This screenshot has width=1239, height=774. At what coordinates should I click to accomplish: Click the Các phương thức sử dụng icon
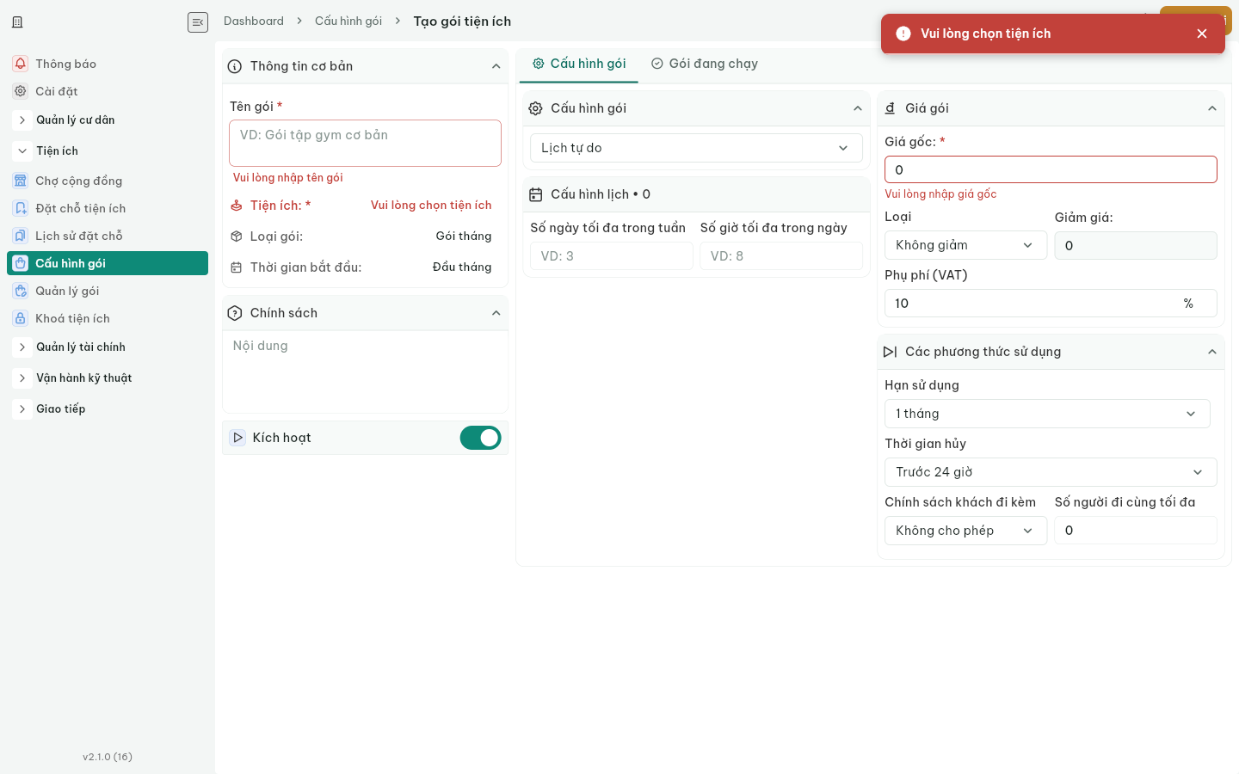coord(891,352)
